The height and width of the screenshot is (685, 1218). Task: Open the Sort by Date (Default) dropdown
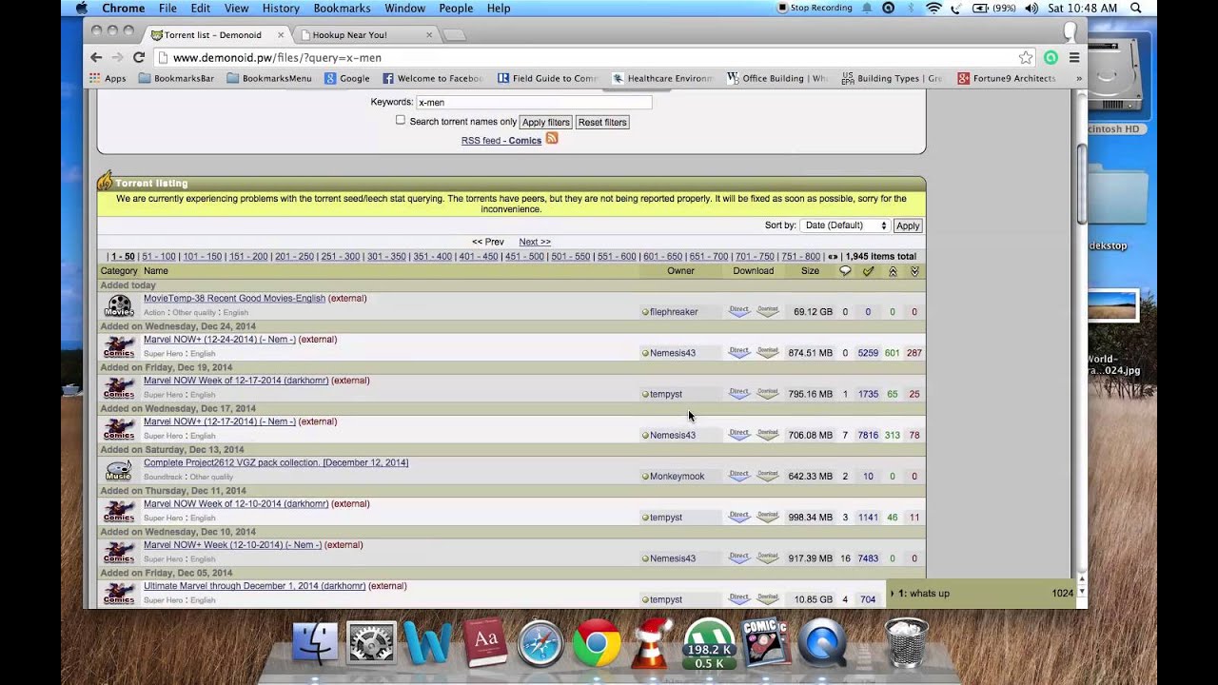pos(845,225)
